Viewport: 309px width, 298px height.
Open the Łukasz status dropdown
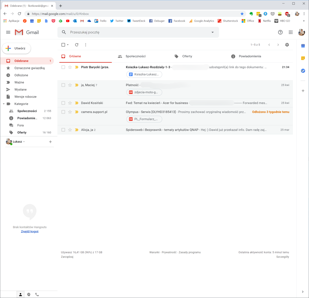(x=24, y=142)
